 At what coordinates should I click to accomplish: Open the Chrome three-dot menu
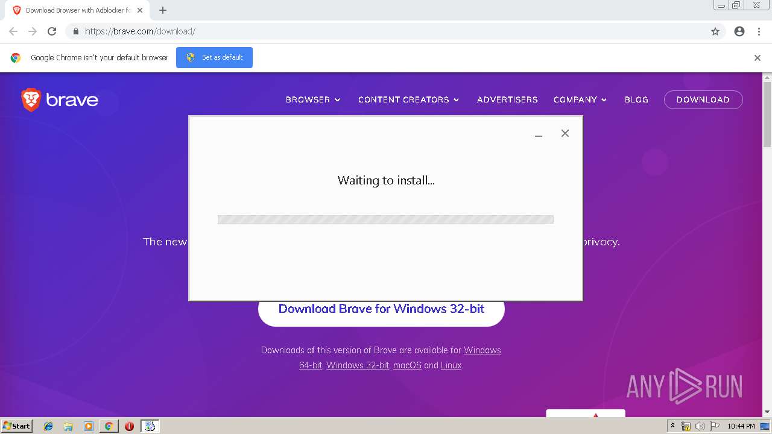[x=759, y=31]
